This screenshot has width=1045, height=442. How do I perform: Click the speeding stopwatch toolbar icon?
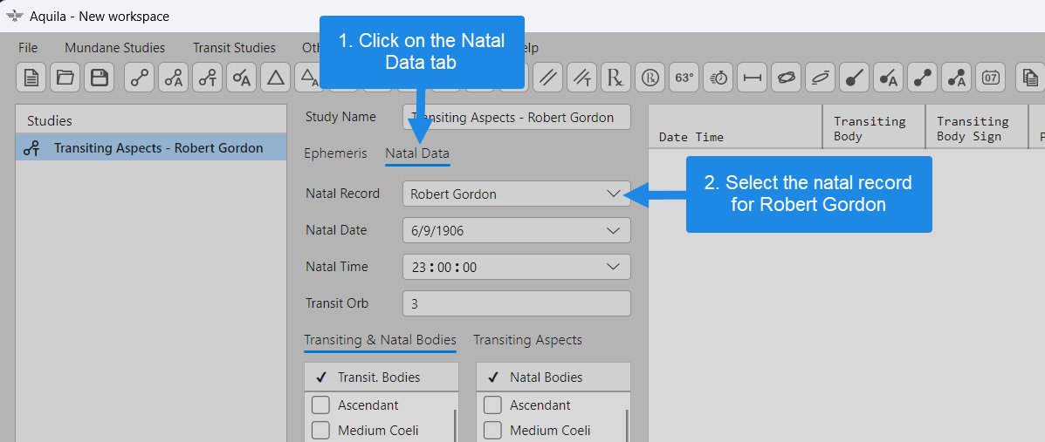click(718, 78)
